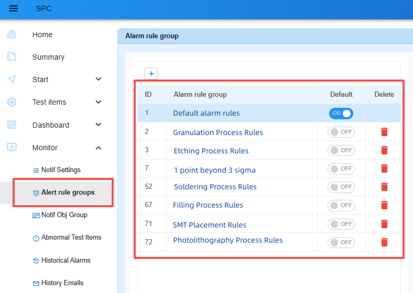Open the 1 point beyond 3 sigma link
The height and width of the screenshot is (293, 413).
pos(214,170)
